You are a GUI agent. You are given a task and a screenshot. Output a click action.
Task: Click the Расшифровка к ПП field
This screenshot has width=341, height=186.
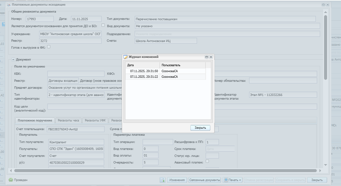click(x=212, y=142)
